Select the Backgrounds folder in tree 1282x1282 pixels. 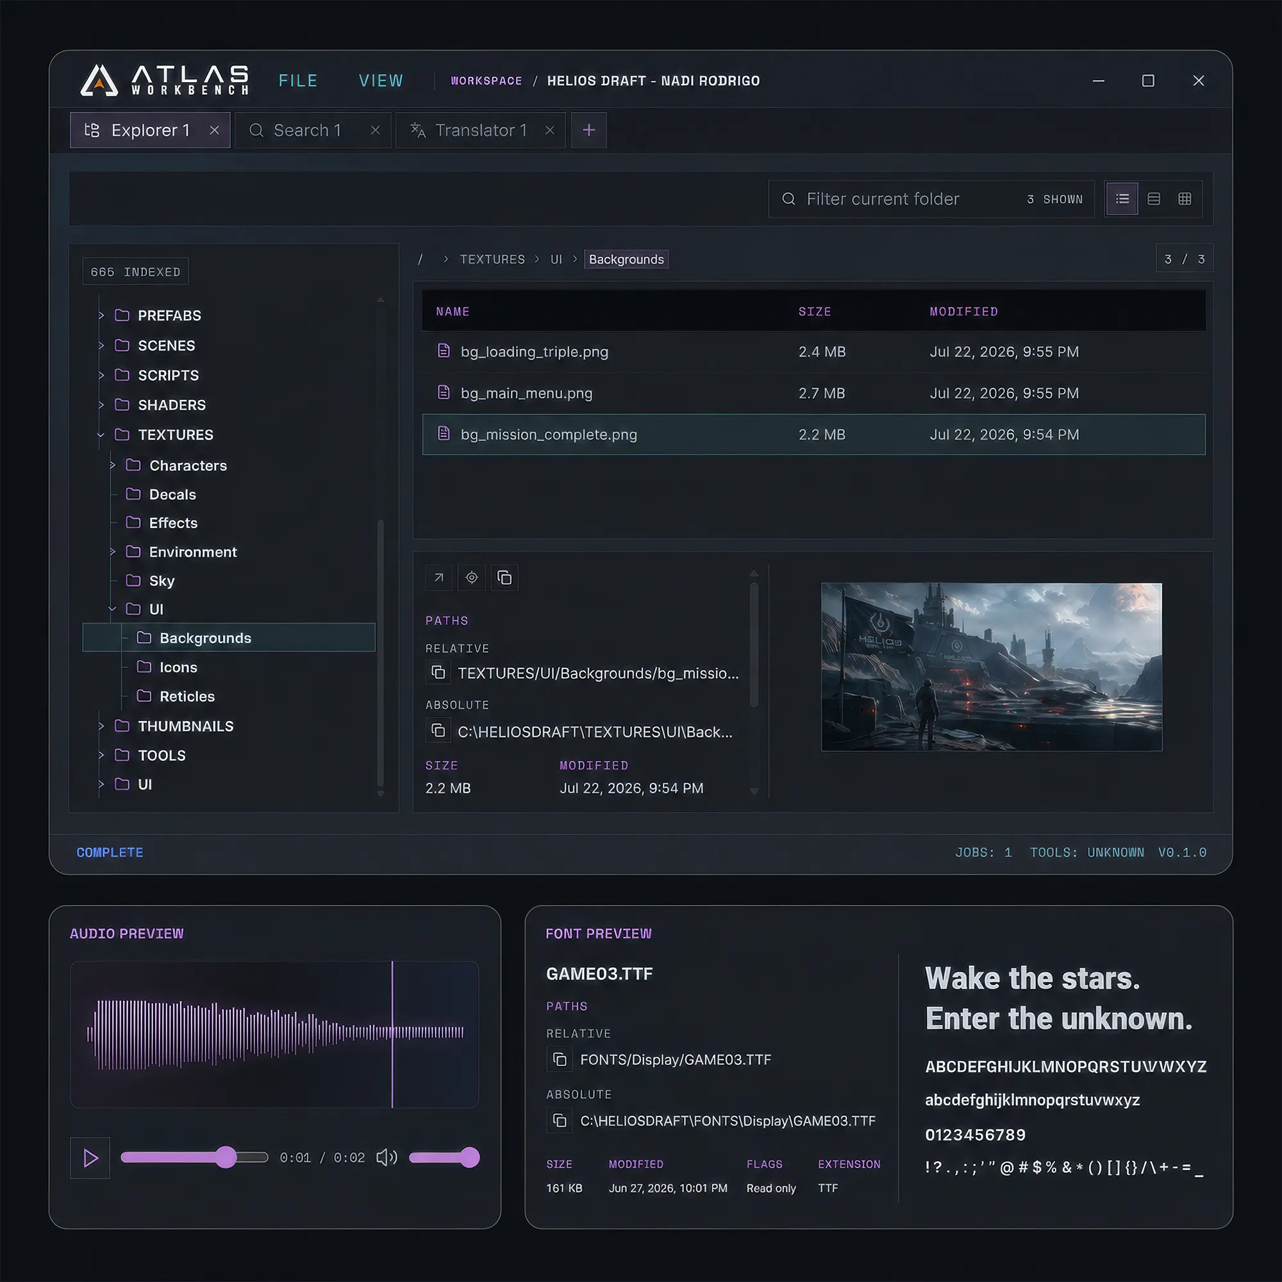[x=229, y=638]
